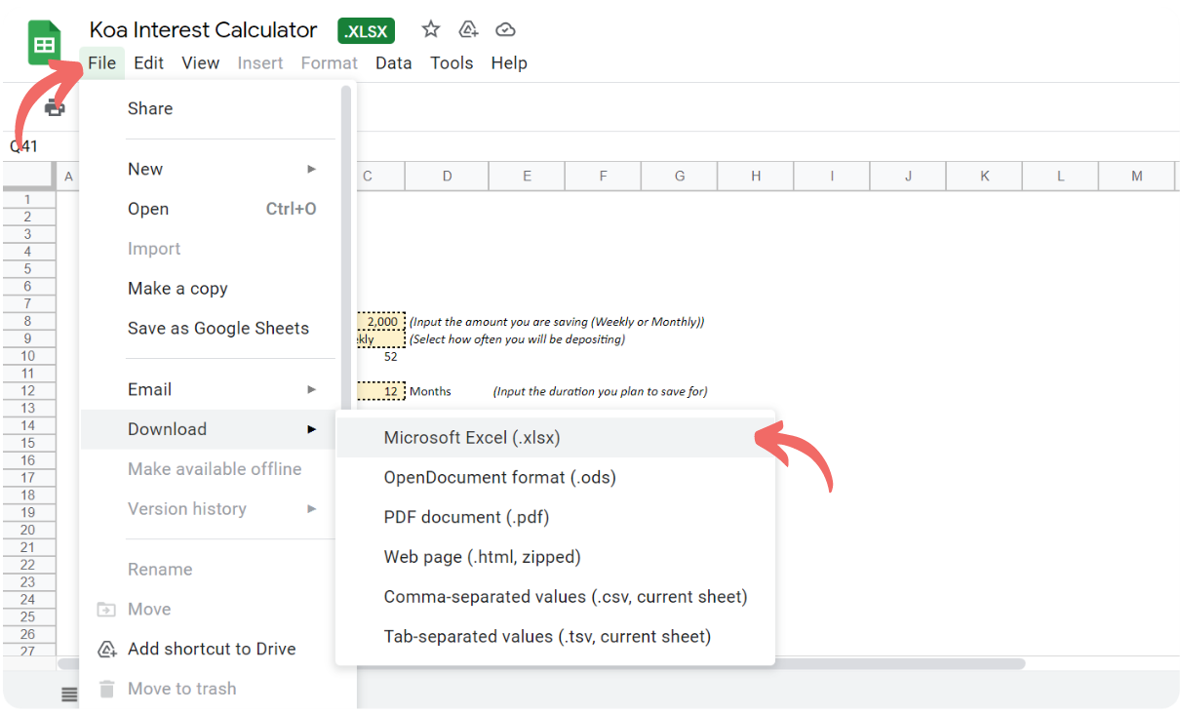Viewport: 1180px width, 714px height.
Task: Select row 8 header
Action: click(x=28, y=321)
